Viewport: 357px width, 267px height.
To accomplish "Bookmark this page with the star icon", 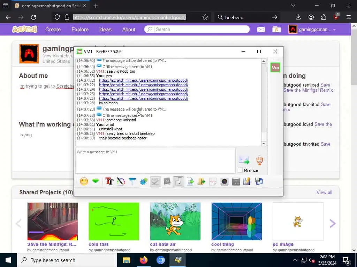I will (x=205, y=17).
